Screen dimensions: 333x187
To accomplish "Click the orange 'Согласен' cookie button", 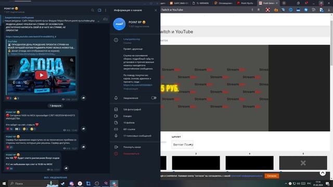I will [272, 176].
